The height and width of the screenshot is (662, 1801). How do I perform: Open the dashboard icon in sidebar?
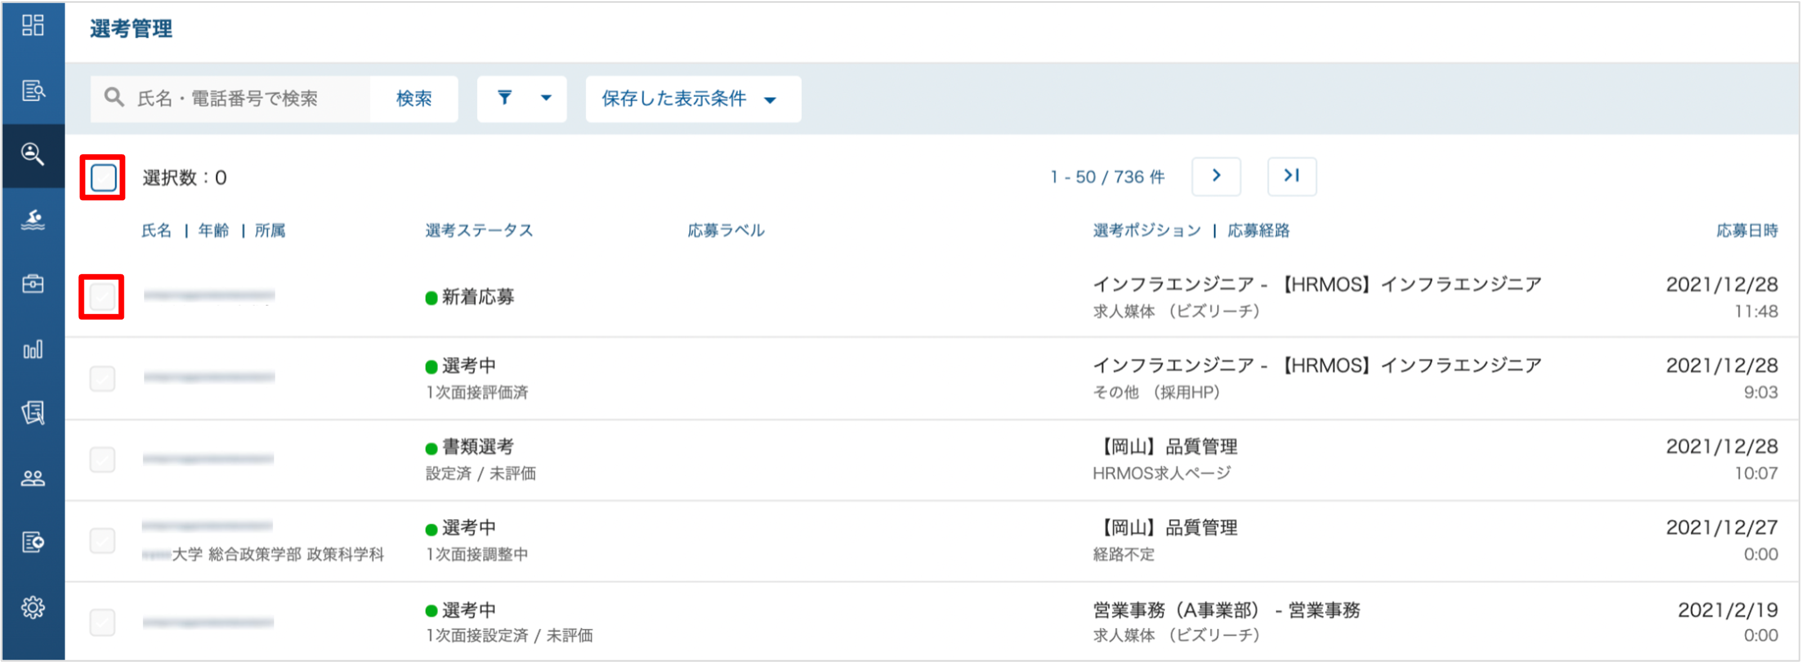point(33,25)
